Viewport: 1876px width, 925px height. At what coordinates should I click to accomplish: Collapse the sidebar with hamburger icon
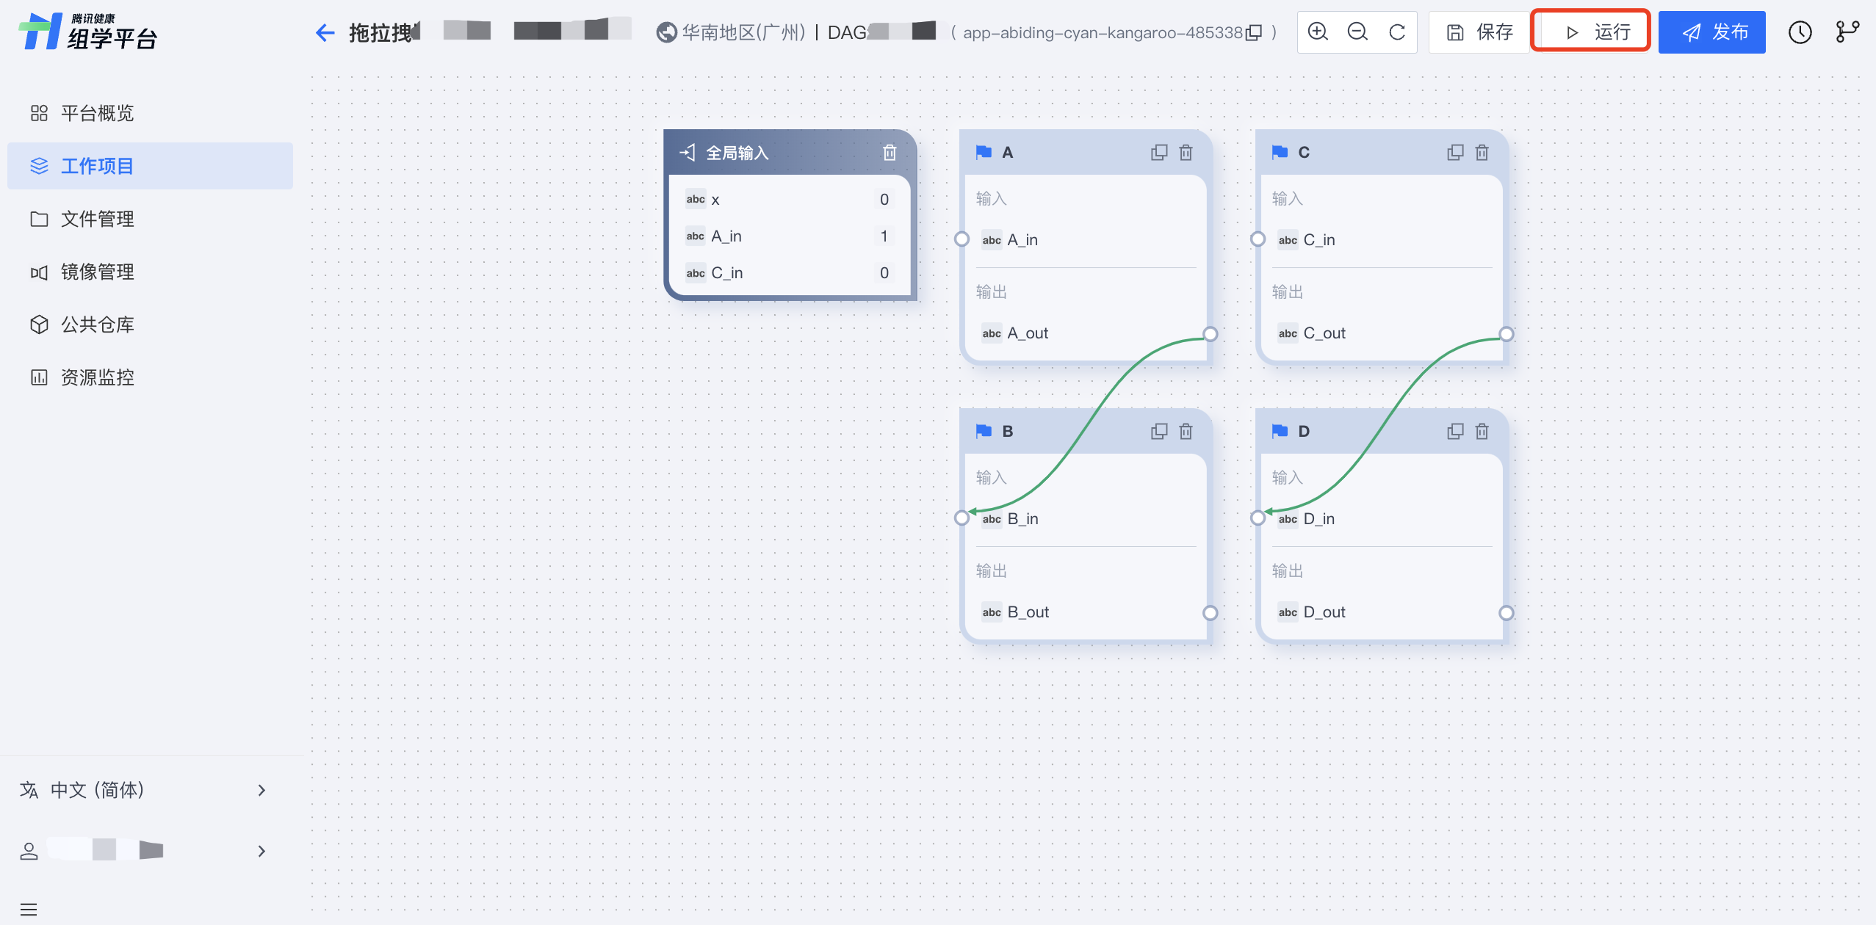pos(29,910)
